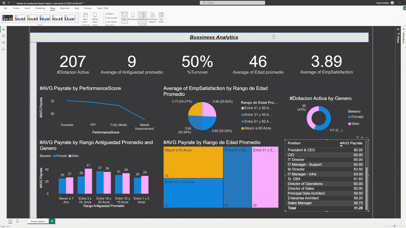Open the Modeling ribbon tab
Viewport: 406px width, 228px height.
(x=40, y=9)
